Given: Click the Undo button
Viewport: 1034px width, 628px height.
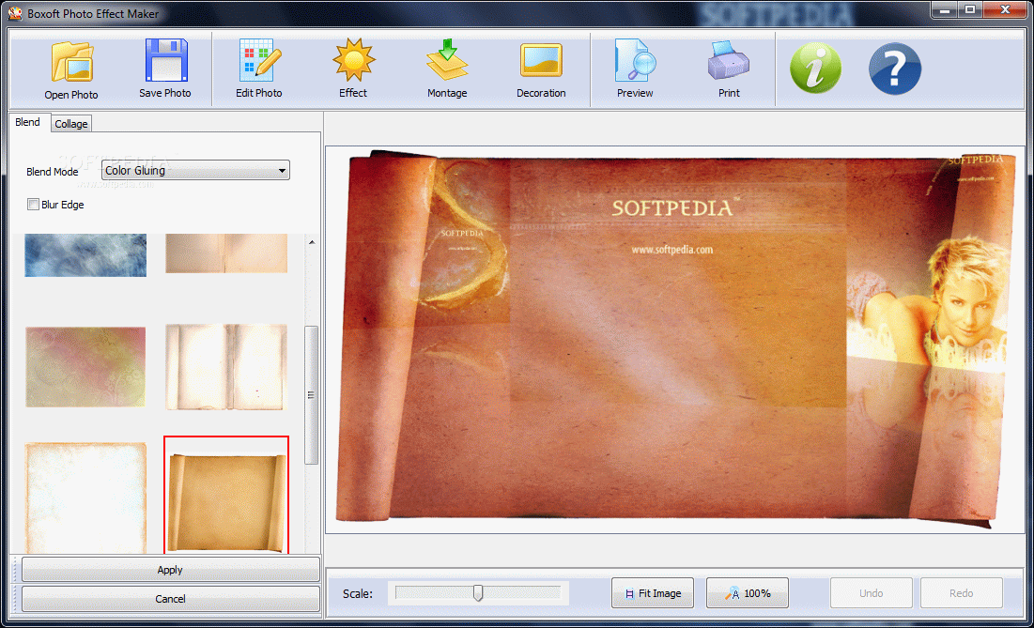Looking at the screenshot, I should click(x=872, y=593).
